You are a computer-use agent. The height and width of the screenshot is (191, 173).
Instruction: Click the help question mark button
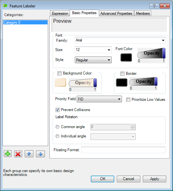click(x=154, y=6)
